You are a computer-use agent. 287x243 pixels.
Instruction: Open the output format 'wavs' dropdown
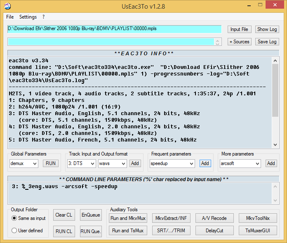click(x=113, y=163)
